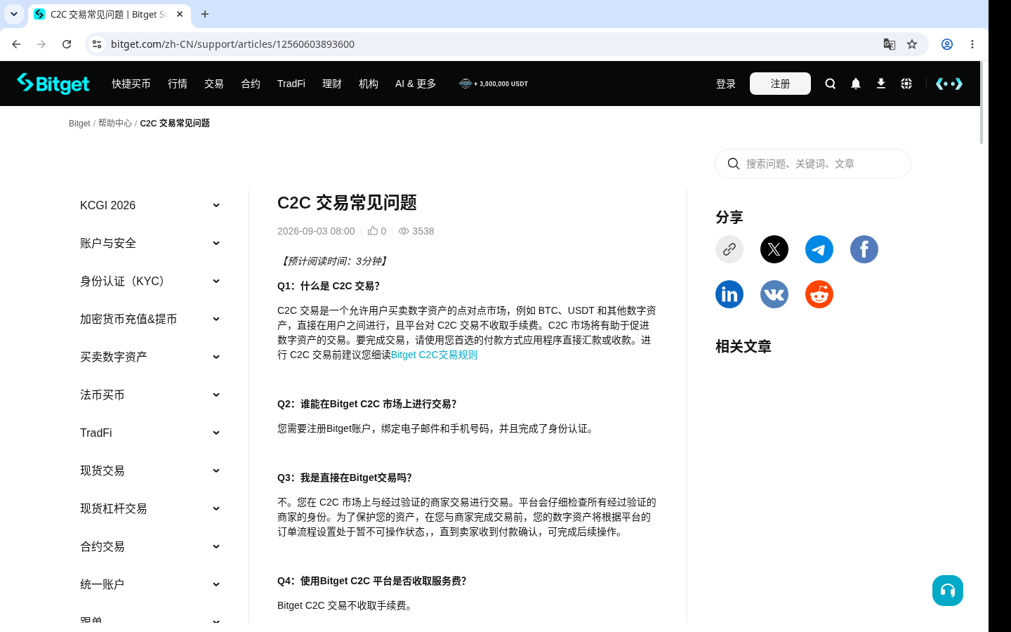Open TradFi header navigation menu
The height and width of the screenshot is (632, 1011).
(x=291, y=84)
